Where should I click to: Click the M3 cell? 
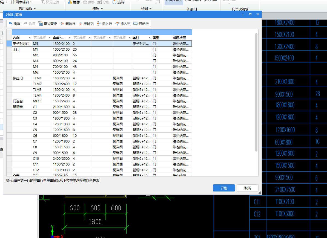pyautogui.click(x=42, y=61)
